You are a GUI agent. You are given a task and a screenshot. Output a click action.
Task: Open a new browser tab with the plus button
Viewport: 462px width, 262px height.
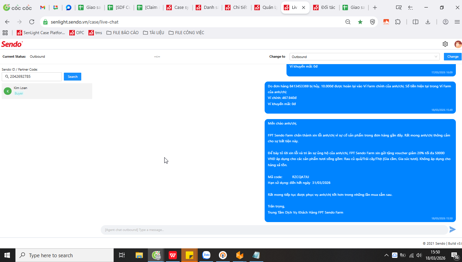375,8
